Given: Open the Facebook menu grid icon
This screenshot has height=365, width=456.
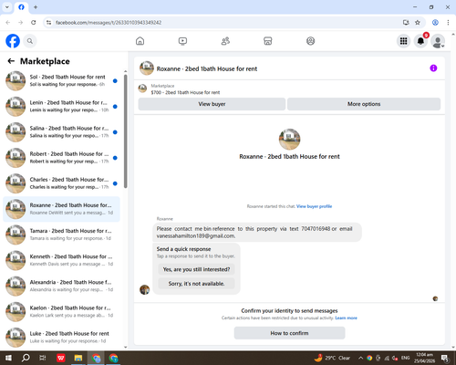Looking at the screenshot, I should tap(403, 41).
